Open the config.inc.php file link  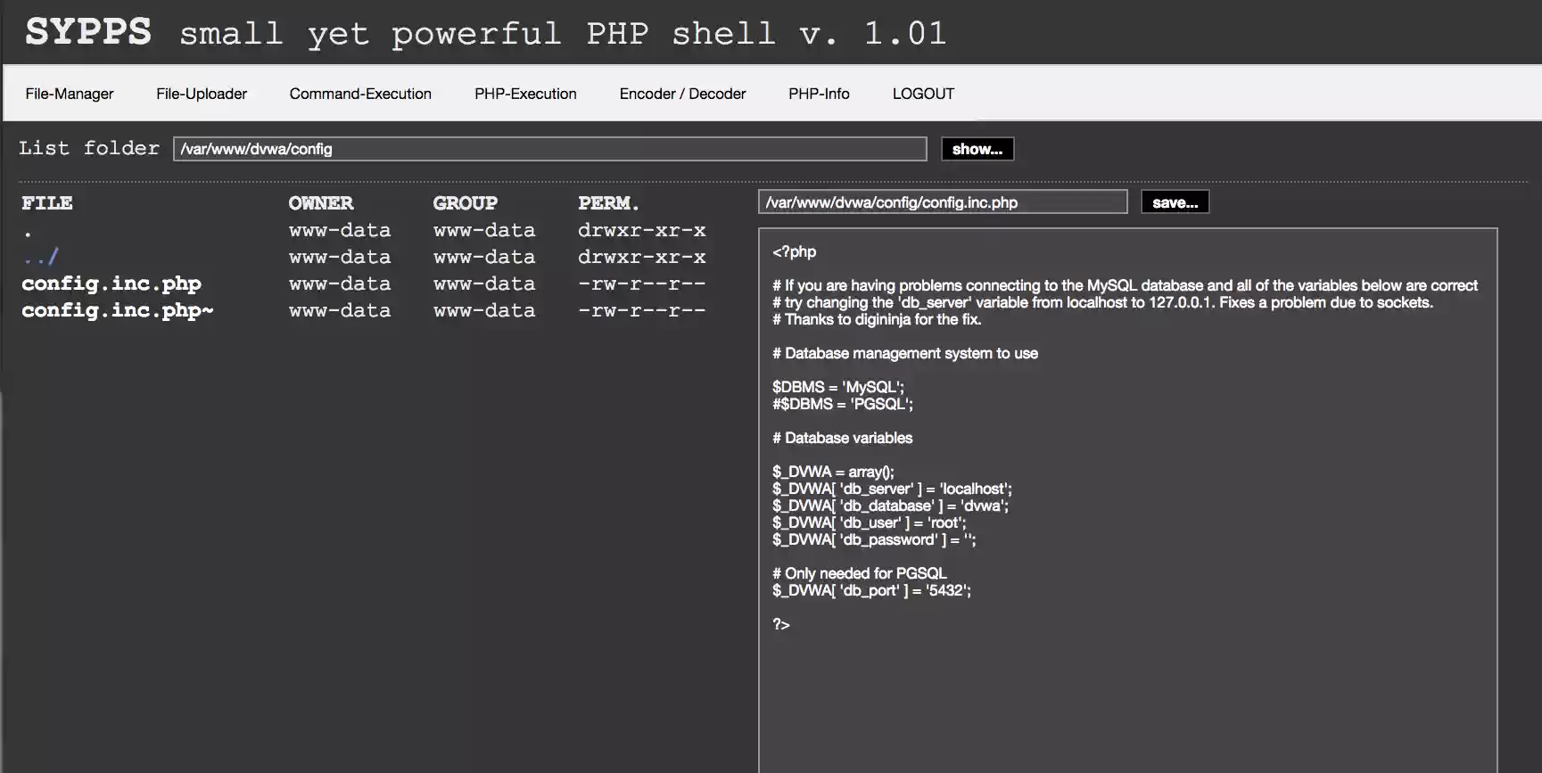click(x=111, y=284)
